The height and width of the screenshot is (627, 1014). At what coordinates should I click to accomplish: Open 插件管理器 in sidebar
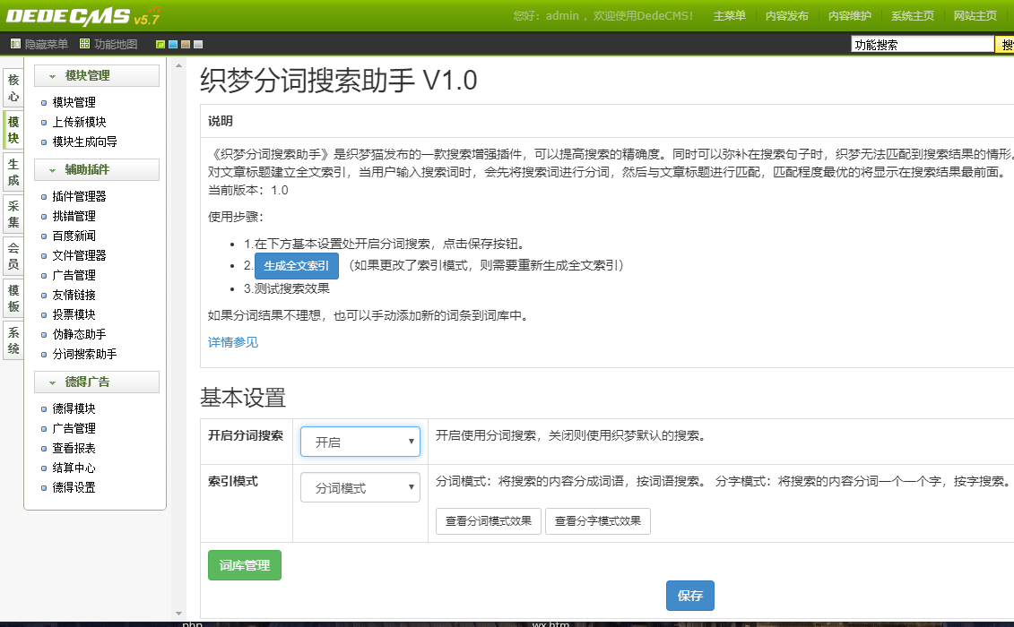click(79, 196)
